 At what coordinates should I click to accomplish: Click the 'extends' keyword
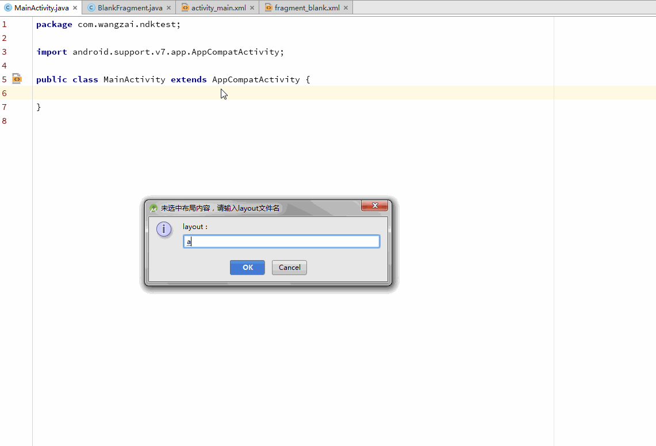point(189,79)
